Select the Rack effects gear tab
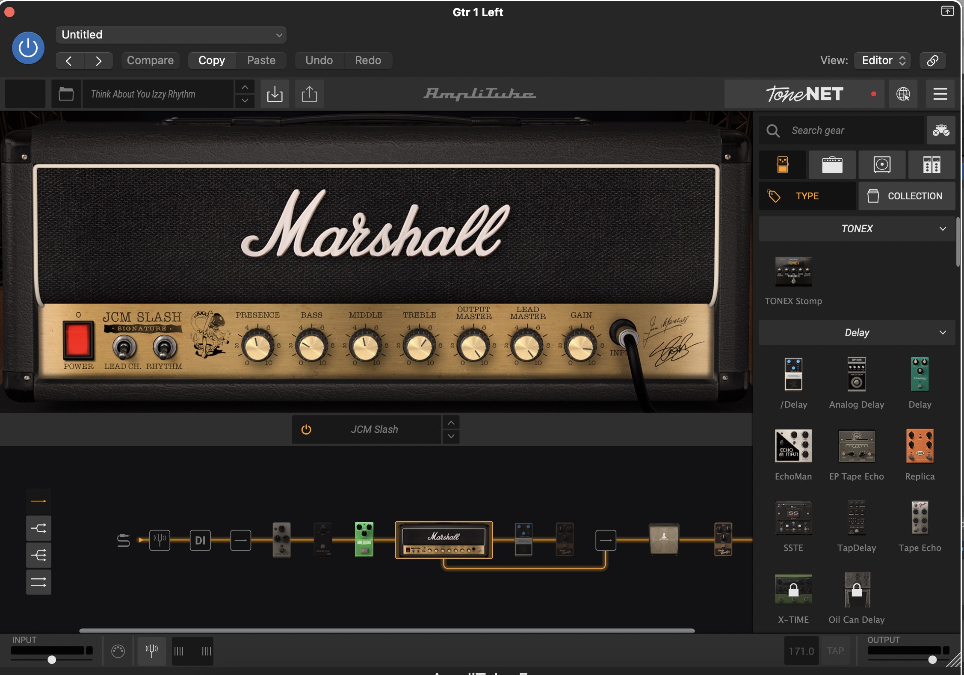Image resolution: width=964 pixels, height=675 pixels. [x=931, y=164]
